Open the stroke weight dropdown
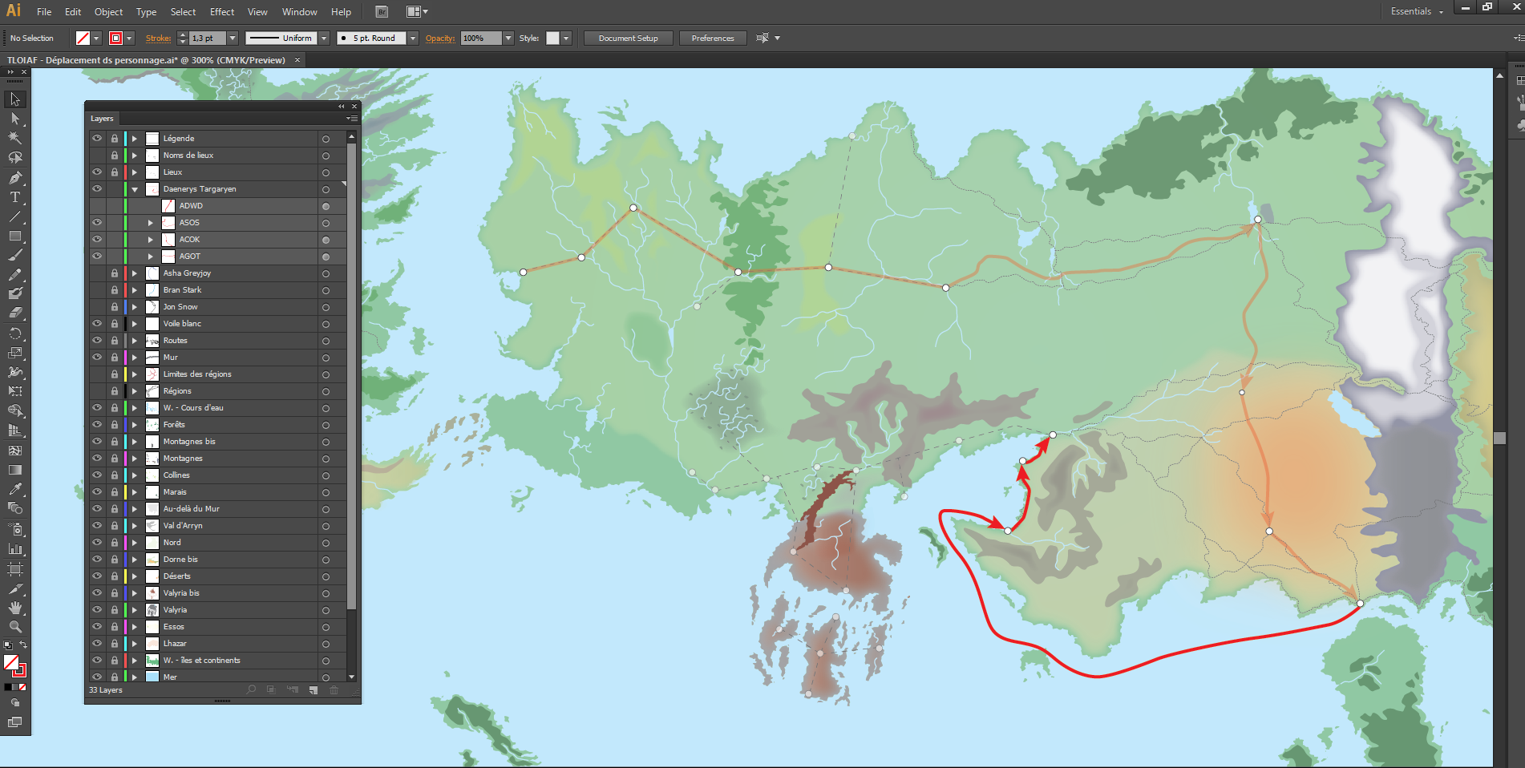Viewport: 1525px width, 768px height. point(233,38)
